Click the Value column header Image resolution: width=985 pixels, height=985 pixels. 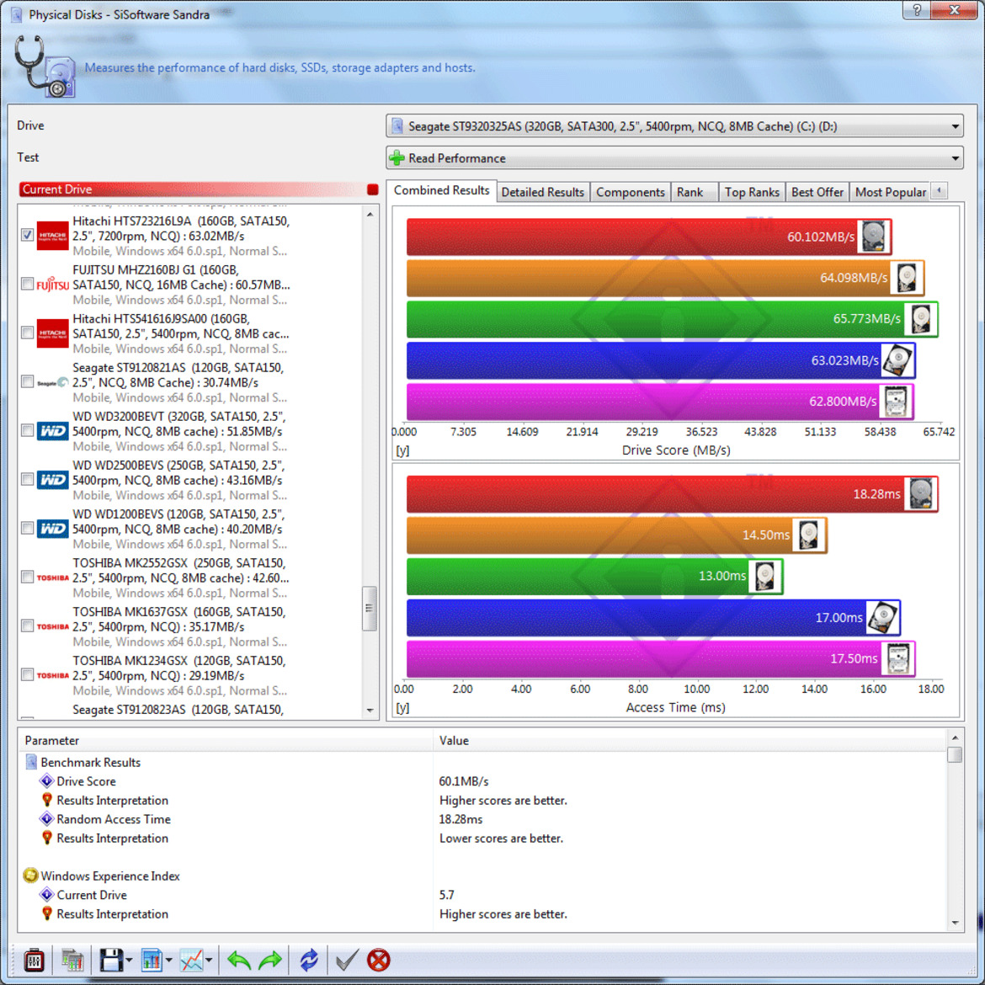tap(689, 740)
